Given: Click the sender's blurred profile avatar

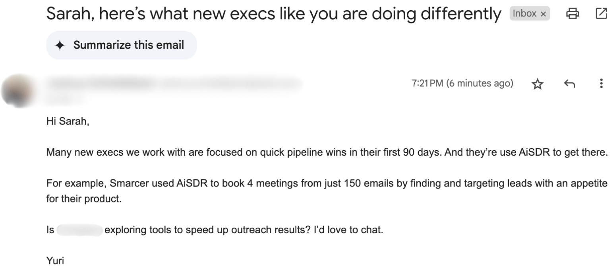Looking at the screenshot, I should (17, 91).
